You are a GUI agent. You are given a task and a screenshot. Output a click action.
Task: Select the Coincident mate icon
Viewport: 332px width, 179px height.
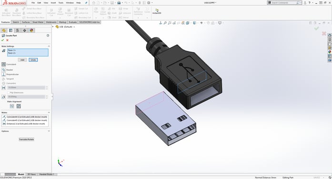[4, 64]
